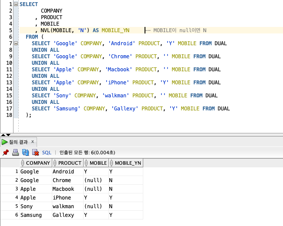Refresh the query result
This screenshot has width=283, height=226.
(25, 153)
